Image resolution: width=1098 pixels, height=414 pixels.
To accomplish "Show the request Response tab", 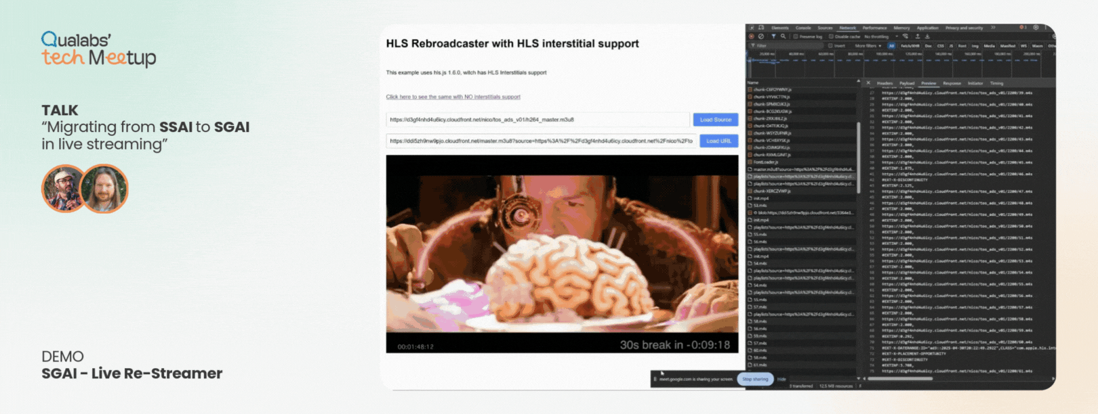I will point(952,83).
